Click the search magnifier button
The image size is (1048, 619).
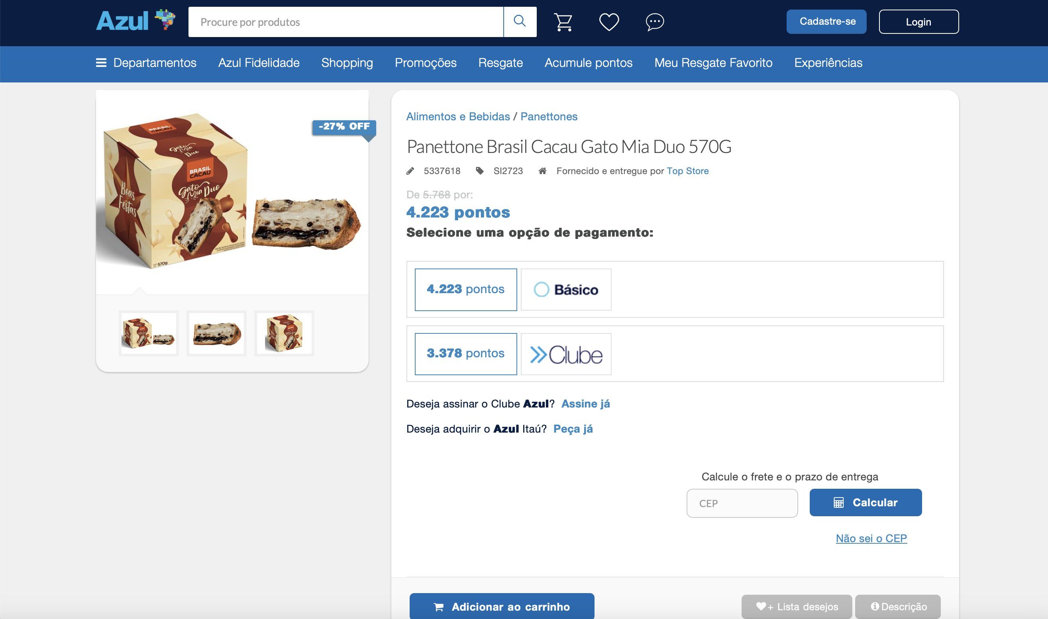click(520, 22)
